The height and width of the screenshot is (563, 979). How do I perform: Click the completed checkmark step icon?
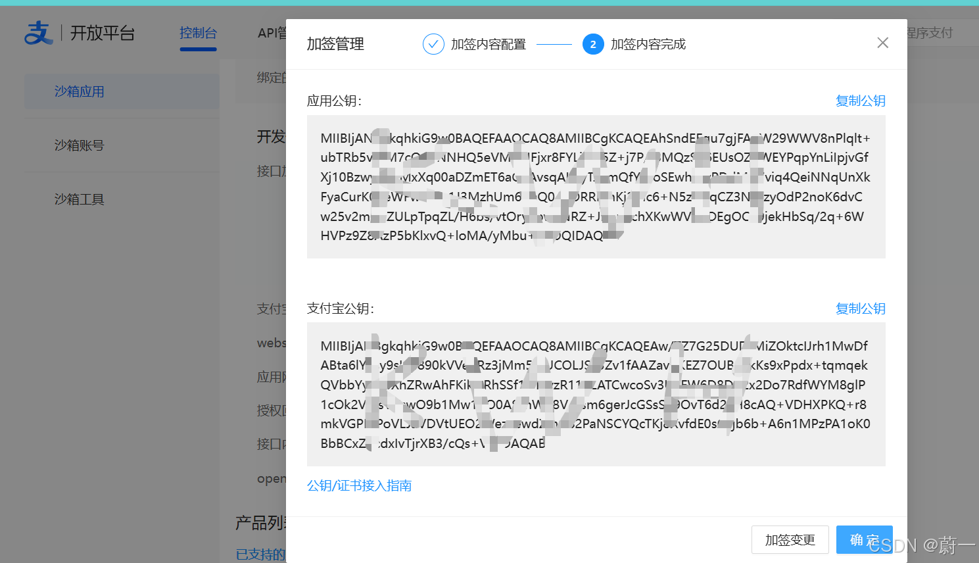coord(433,44)
